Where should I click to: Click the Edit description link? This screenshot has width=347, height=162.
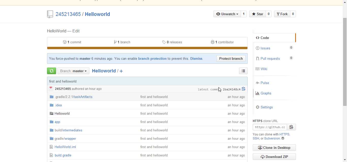[76, 31]
